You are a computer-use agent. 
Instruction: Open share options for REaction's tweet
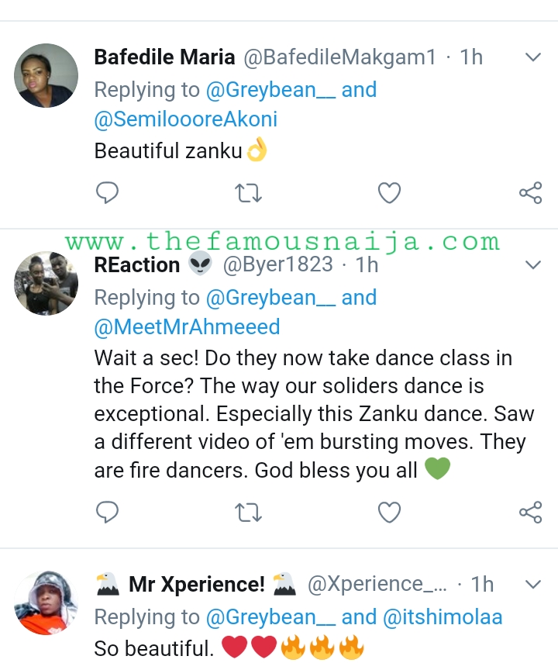[x=531, y=512]
